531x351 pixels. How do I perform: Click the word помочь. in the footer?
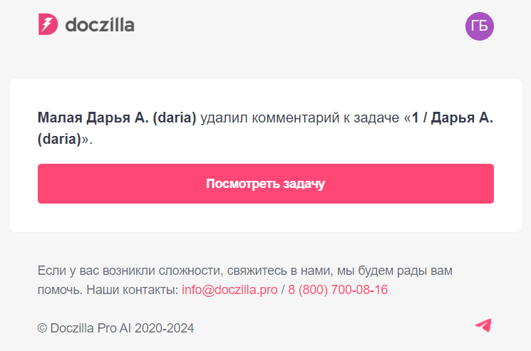(60, 290)
